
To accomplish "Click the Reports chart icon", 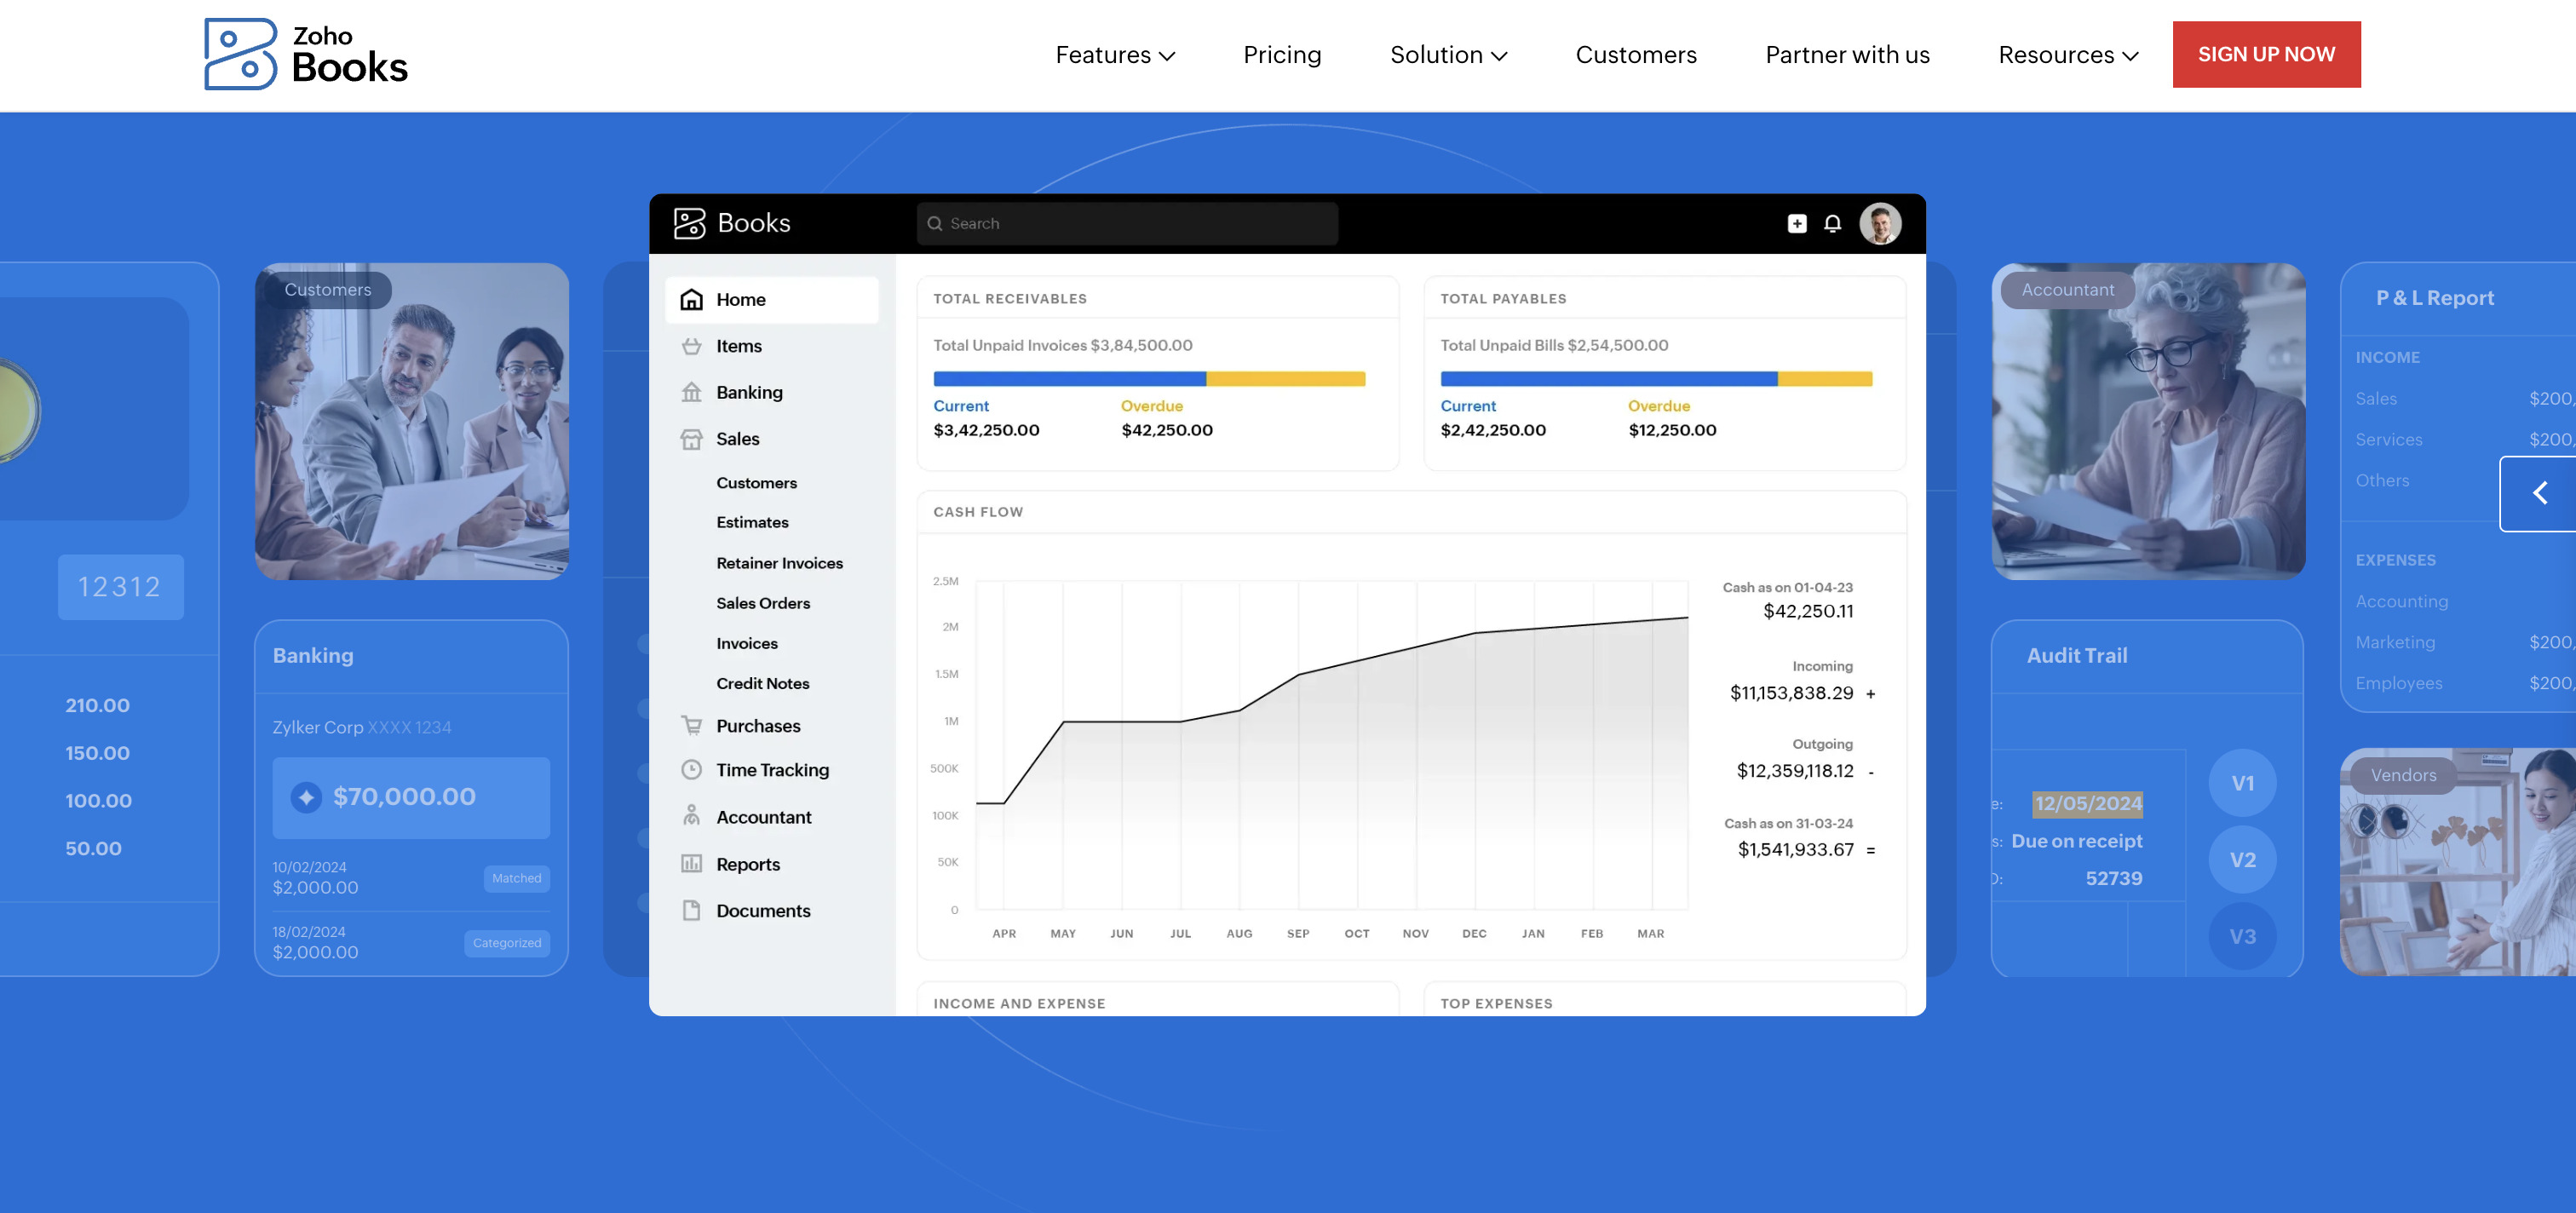I will click(x=691, y=863).
